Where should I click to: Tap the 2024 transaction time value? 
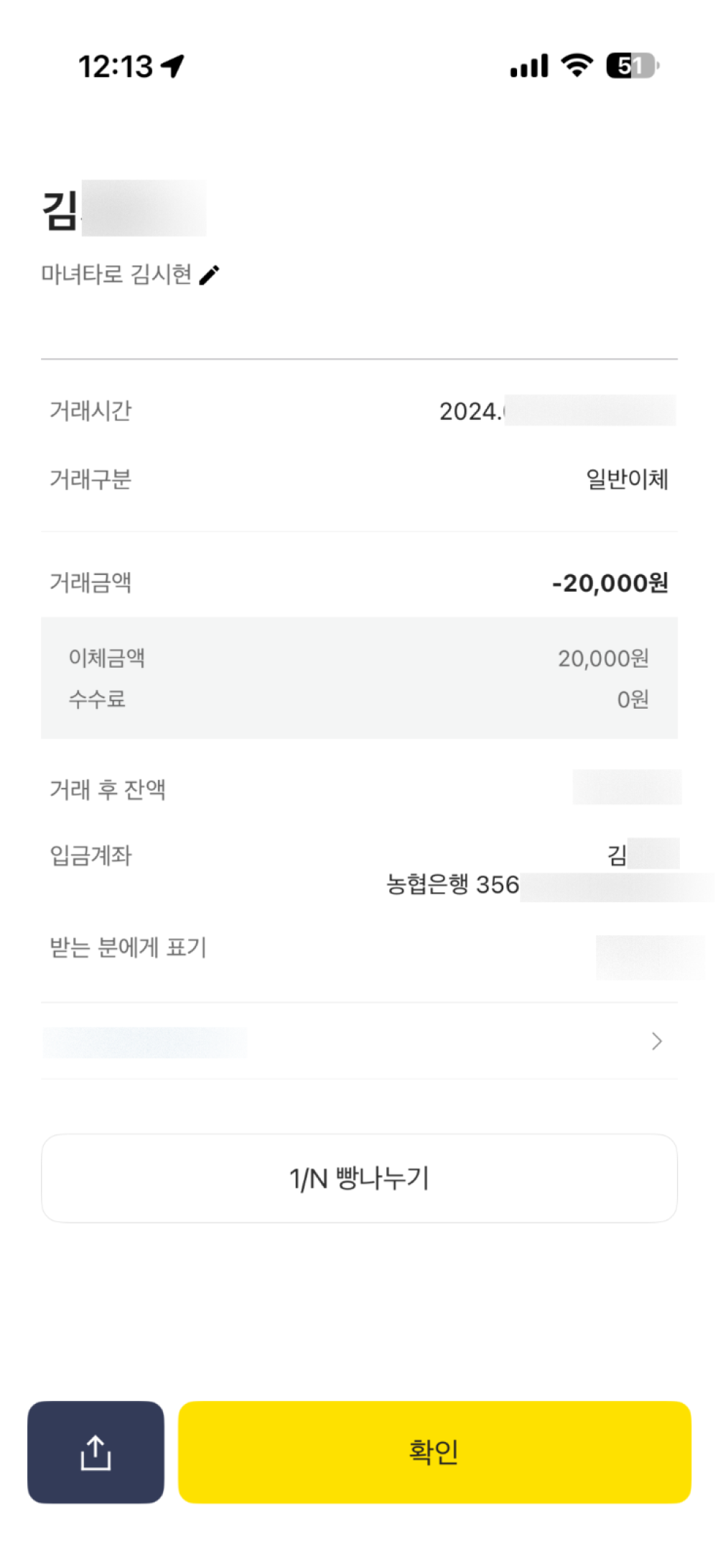tap(470, 411)
